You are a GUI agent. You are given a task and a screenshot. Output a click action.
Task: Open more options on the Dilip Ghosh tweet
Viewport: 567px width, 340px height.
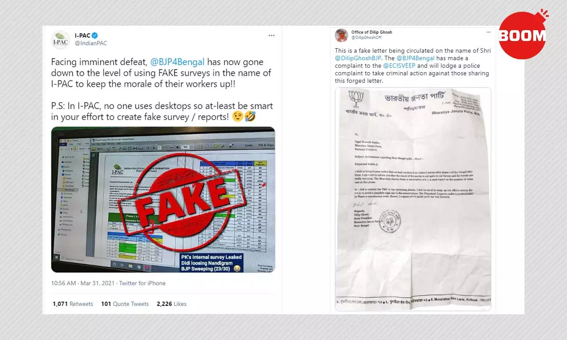(x=489, y=32)
